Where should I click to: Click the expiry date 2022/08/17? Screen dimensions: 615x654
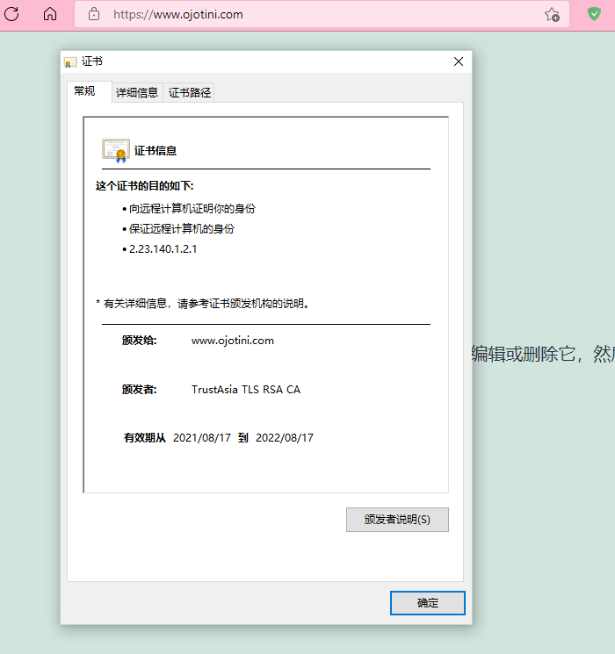(x=285, y=438)
